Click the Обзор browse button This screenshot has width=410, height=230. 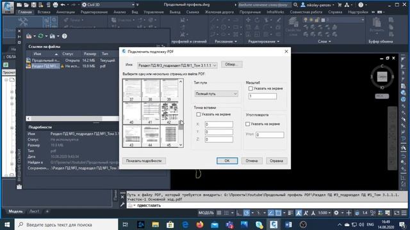click(232, 65)
